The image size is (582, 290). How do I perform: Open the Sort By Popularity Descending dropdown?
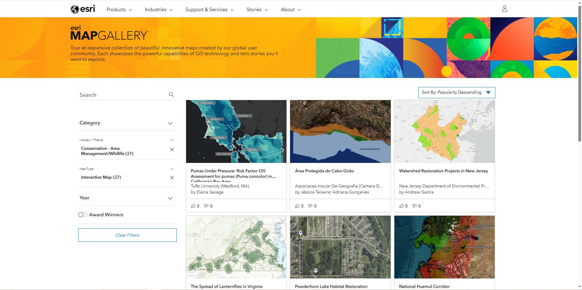(x=457, y=93)
